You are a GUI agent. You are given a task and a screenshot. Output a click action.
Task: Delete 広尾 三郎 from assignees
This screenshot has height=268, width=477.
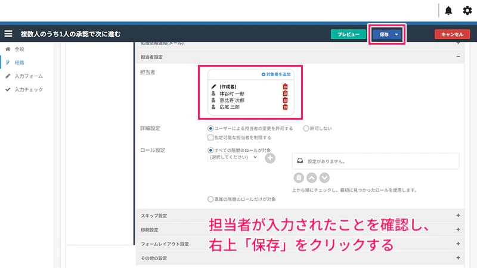[285, 107]
